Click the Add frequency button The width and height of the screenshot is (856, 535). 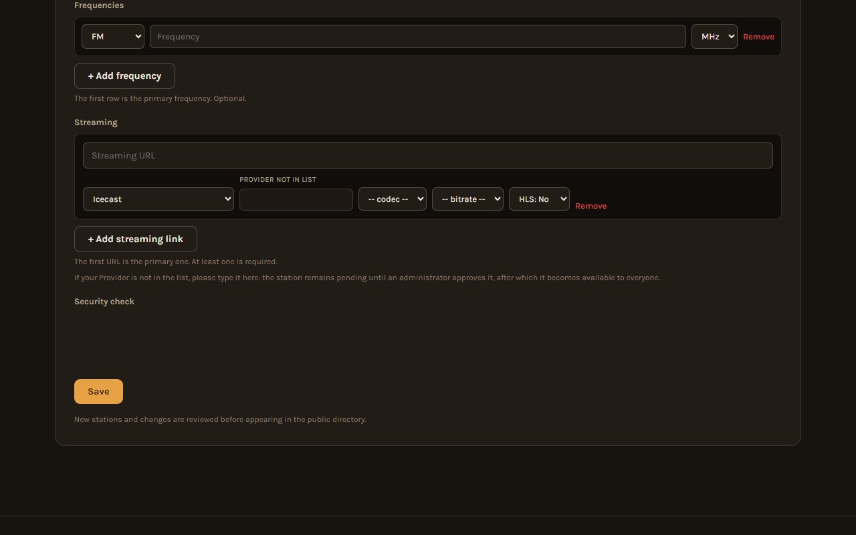click(x=124, y=76)
